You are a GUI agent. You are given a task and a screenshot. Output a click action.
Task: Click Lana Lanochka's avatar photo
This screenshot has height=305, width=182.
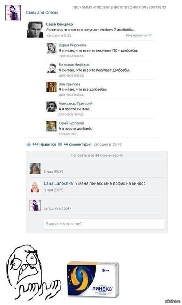click(x=35, y=187)
